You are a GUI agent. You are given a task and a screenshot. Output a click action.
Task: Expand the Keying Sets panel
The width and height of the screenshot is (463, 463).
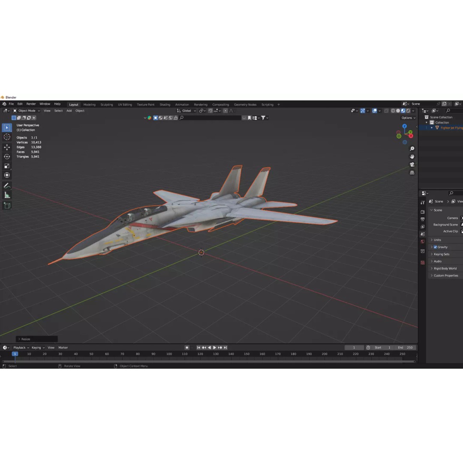click(442, 254)
